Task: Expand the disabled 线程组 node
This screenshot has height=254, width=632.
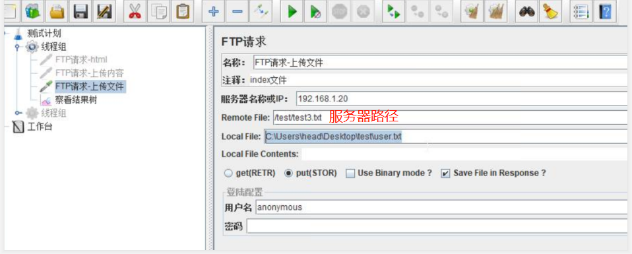Action: click(17, 113)
